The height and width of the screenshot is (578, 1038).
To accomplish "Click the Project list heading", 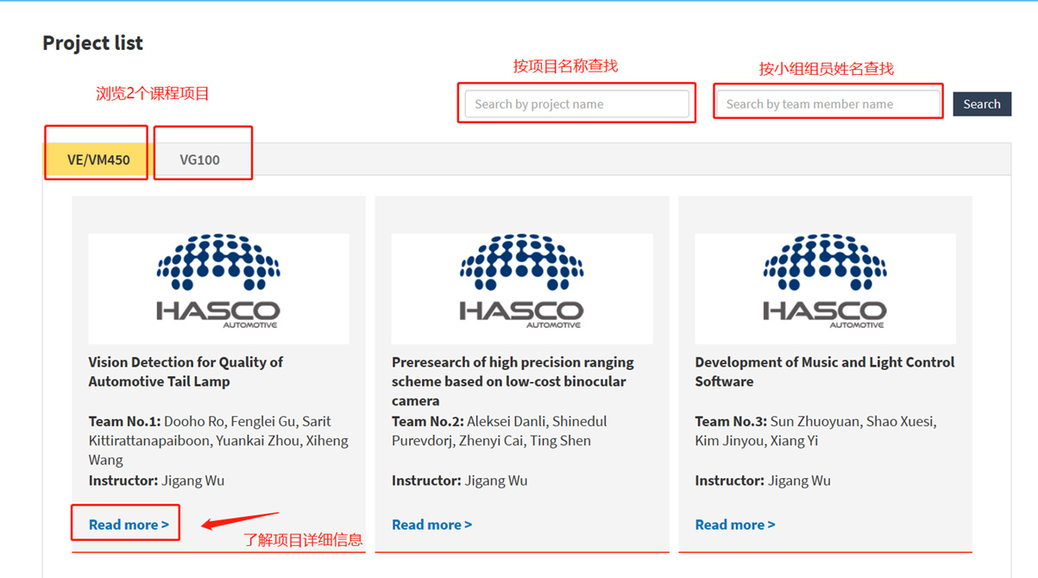I will (92, 43).
